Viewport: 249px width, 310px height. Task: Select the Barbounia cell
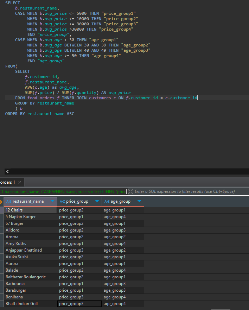pyautogui.click(x=31, y=284)
